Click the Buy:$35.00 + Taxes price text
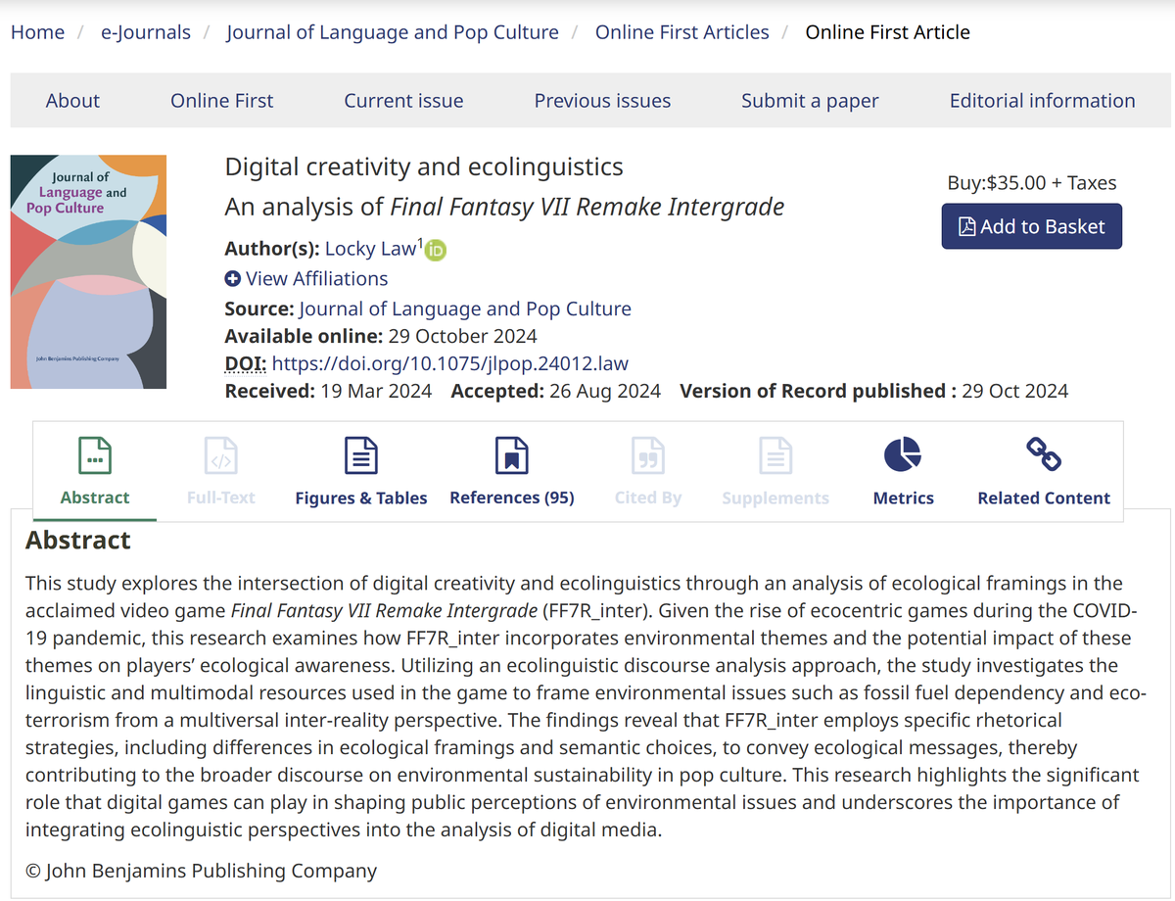The height and width of the screenshot is (901, 1175). point(1032,183)
